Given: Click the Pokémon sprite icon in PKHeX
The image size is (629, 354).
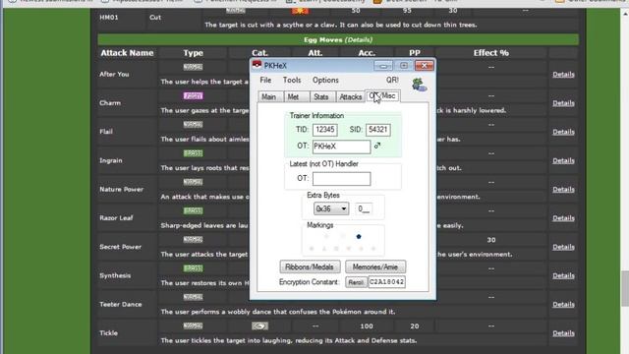Looking at the screenshot, I should click(x=420, y=85).
